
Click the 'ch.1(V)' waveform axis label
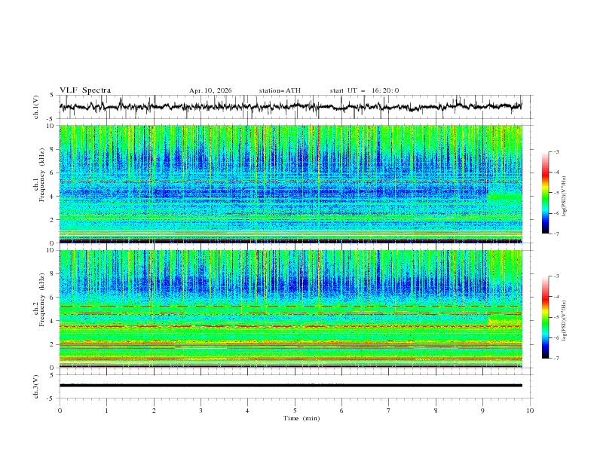(x=36, y=107)
